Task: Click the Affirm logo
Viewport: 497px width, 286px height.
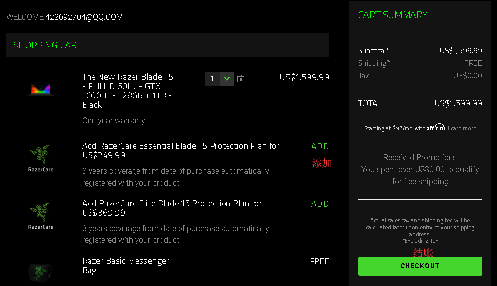Action: (436, 127)
